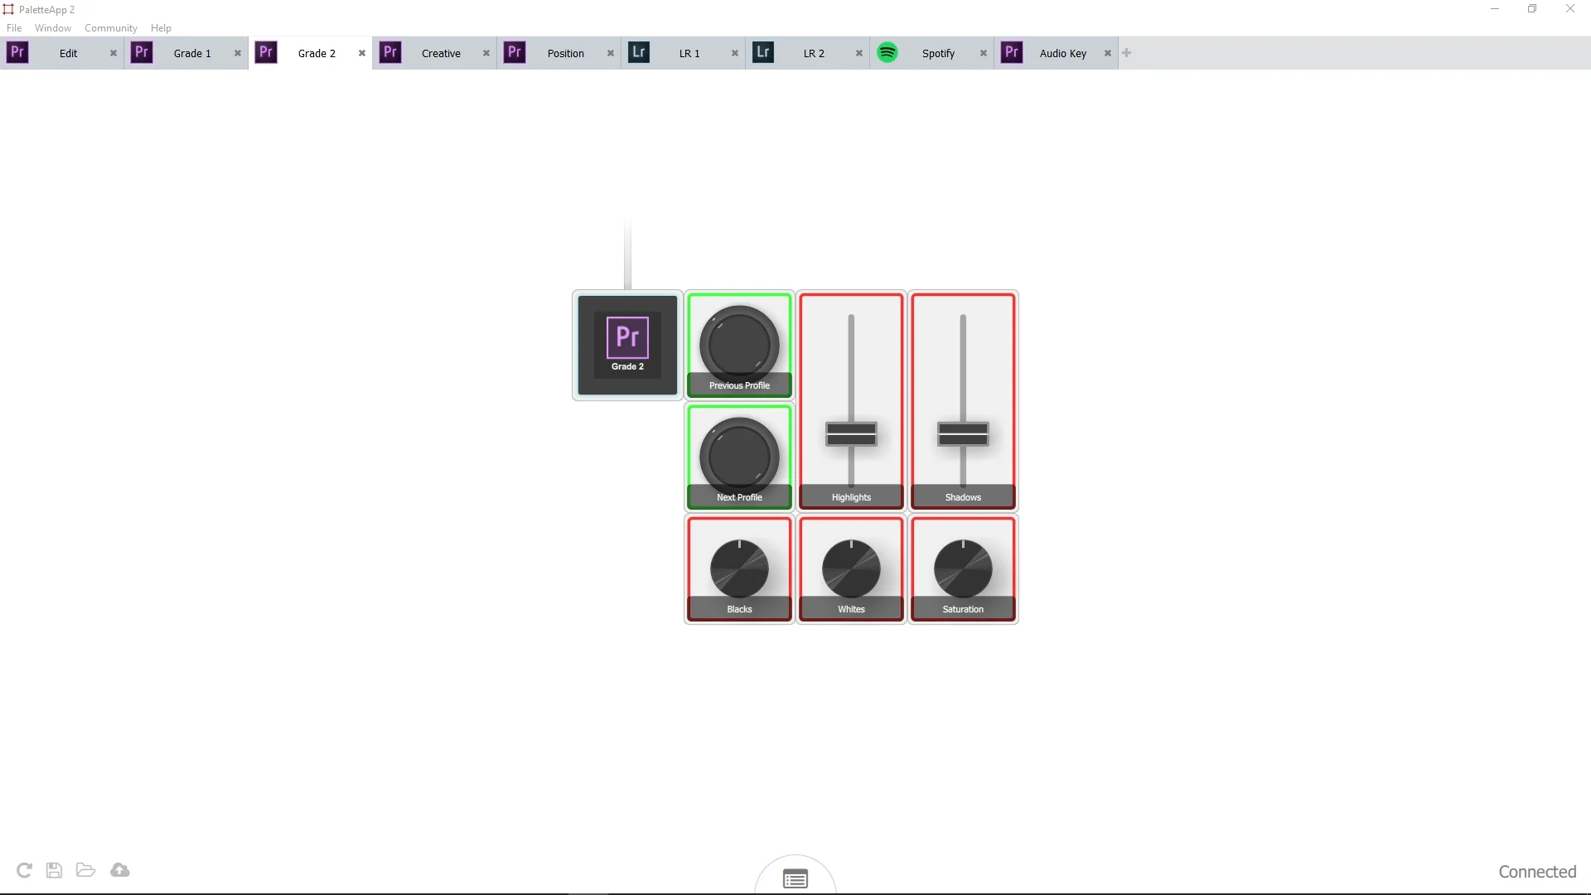Close the Grade 2 profile tab
Viewport: 1591px width, 895px height.
(x=362, y=53)
